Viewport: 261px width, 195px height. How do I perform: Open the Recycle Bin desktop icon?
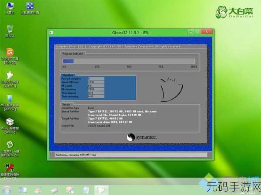pyautogui.click(x=10, y=31)
